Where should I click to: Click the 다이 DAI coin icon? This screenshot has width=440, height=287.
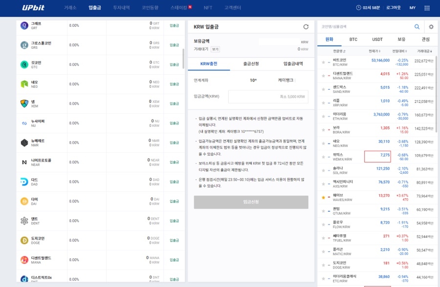(24, 201)
